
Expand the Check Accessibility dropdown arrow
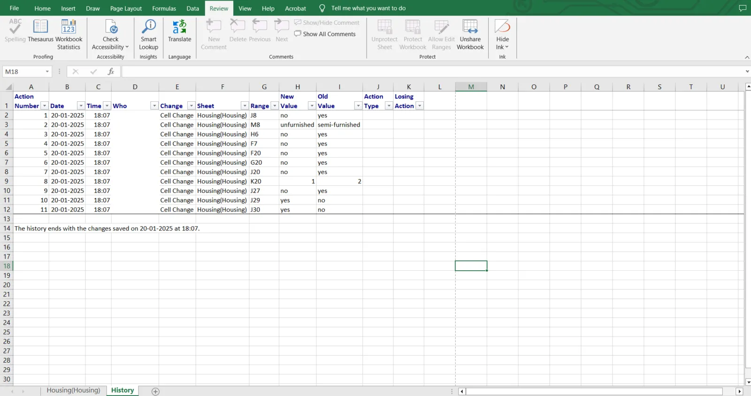[127, 47]
